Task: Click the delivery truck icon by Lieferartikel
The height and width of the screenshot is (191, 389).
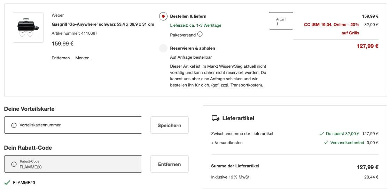Action: (215, 118)
